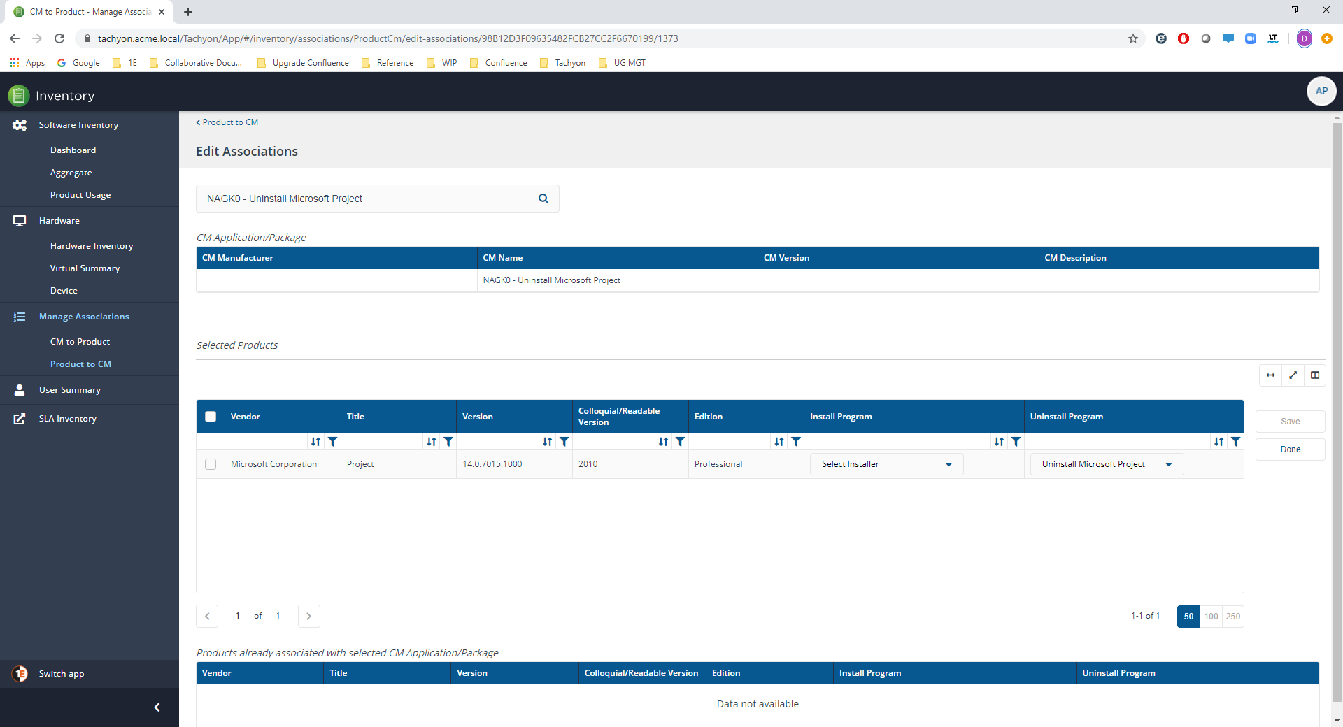Set page size to 50
Screen dimensions: 1343x727
[1188, 617]
